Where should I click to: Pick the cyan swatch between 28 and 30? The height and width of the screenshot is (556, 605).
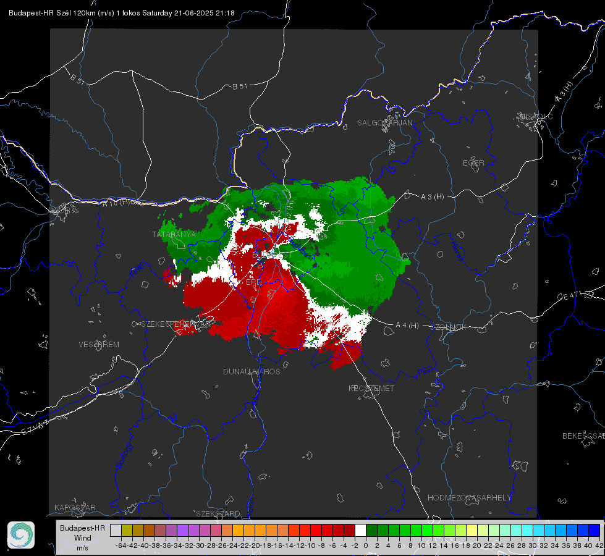527,530
